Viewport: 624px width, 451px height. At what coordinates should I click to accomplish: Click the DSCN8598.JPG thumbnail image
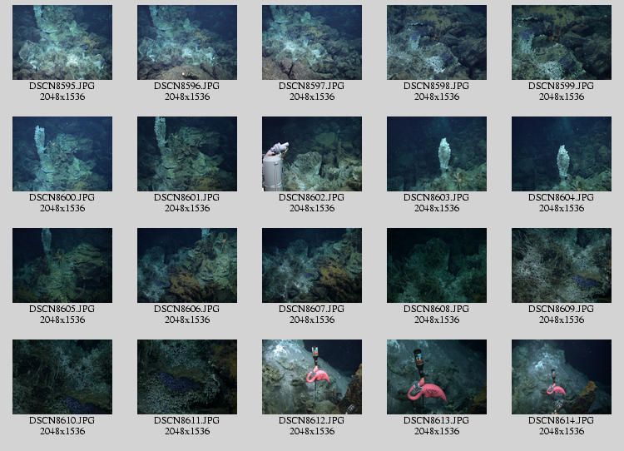point(437,42)
